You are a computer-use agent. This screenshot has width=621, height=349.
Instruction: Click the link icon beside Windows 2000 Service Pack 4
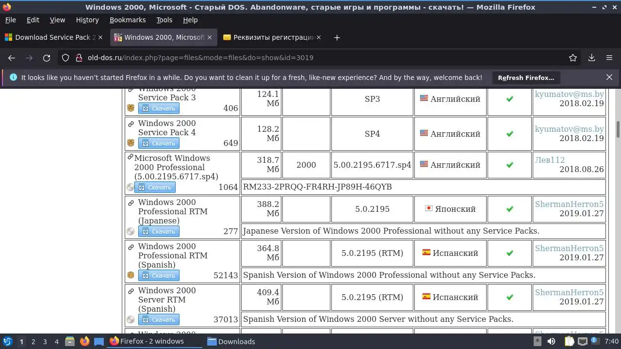coord(131,124)
